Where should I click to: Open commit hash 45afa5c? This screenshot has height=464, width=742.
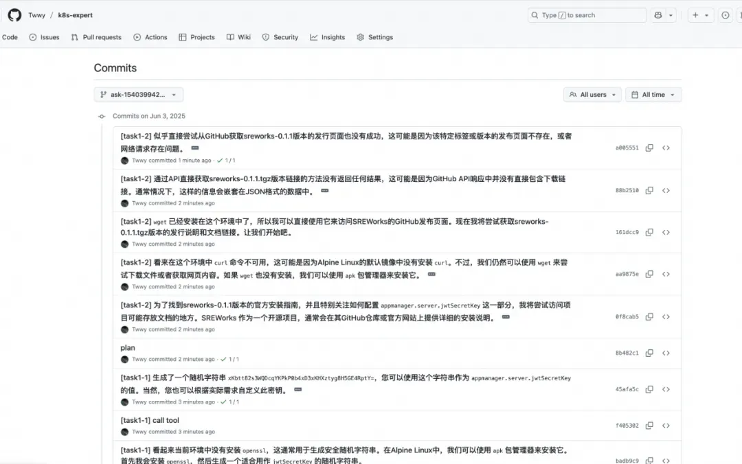[627, 390]
